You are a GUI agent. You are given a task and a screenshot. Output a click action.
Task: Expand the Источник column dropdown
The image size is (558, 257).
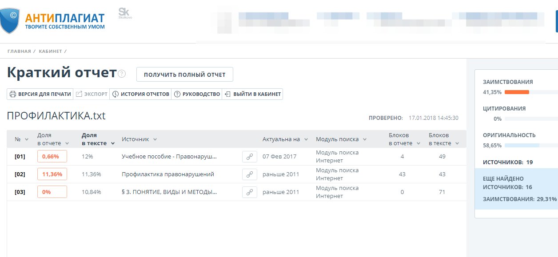click(x=155, y=139)
